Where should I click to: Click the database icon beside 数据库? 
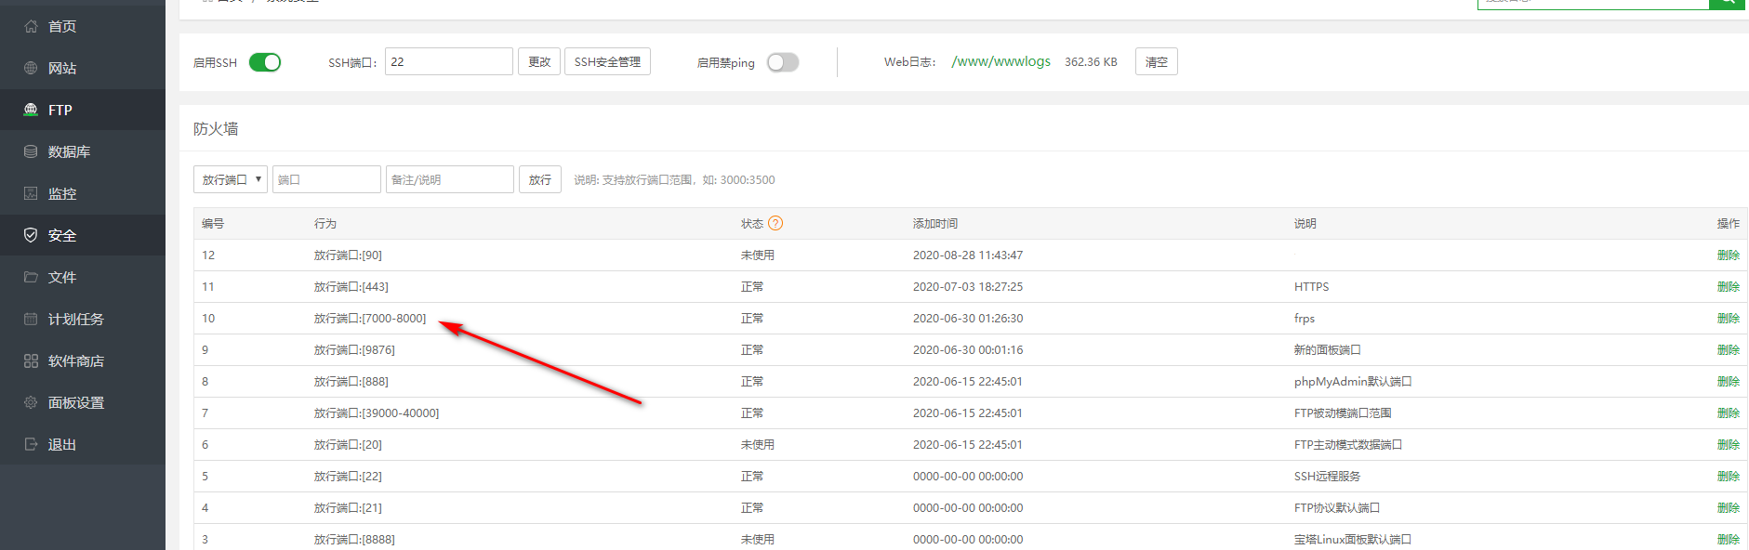click(x=31, y=151)
